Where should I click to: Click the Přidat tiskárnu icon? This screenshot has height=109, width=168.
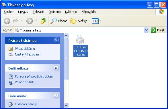tap(11, 49)
